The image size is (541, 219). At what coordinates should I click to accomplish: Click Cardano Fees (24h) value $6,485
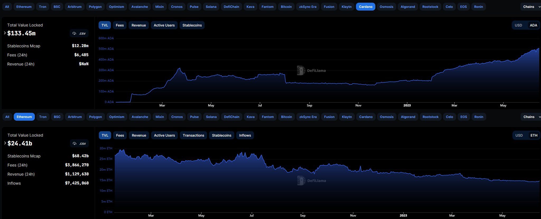click(x=81, y=55)
